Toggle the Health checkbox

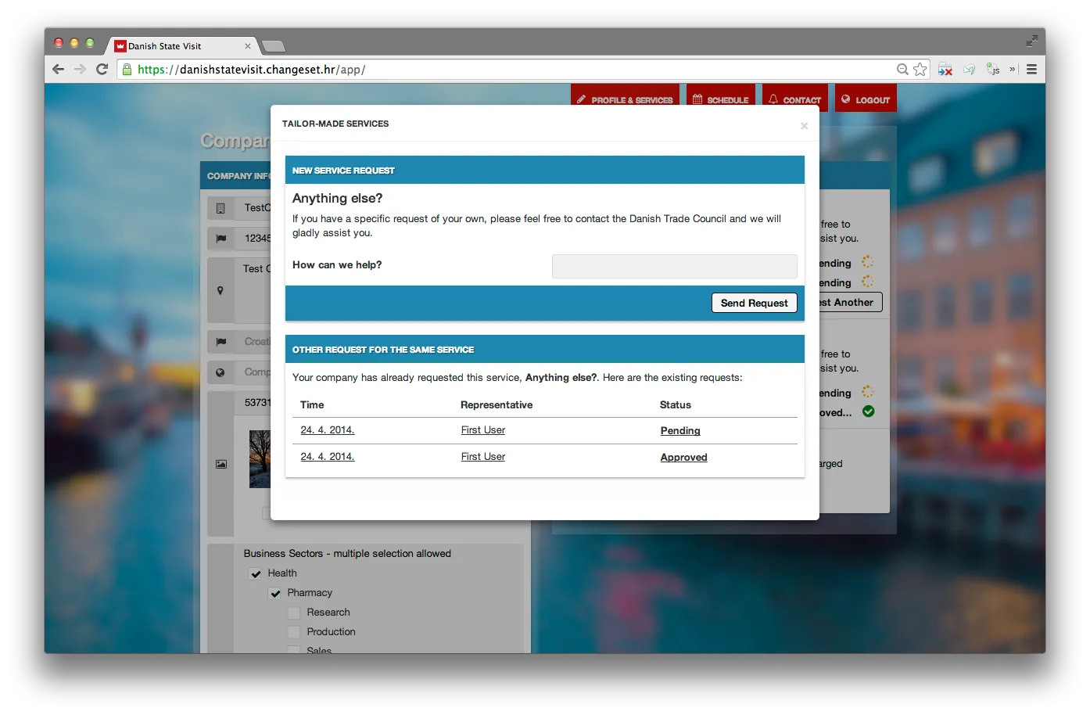256,573
